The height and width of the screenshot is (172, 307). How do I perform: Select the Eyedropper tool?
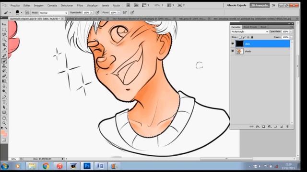pyautogui.click(x=4, y=50)
